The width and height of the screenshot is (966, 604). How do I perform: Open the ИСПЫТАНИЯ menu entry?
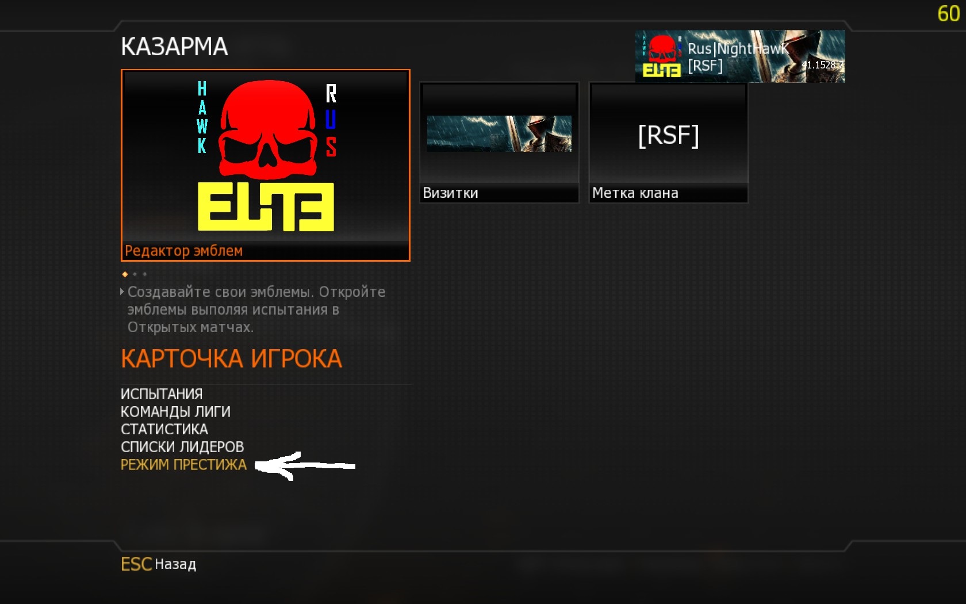162,394
